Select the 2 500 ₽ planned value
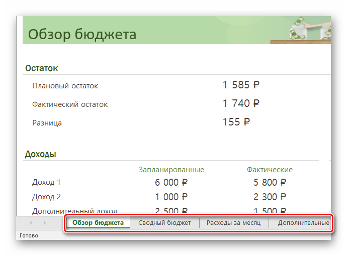The width and height of the screenshot is (347, 256). click(171, 211)
